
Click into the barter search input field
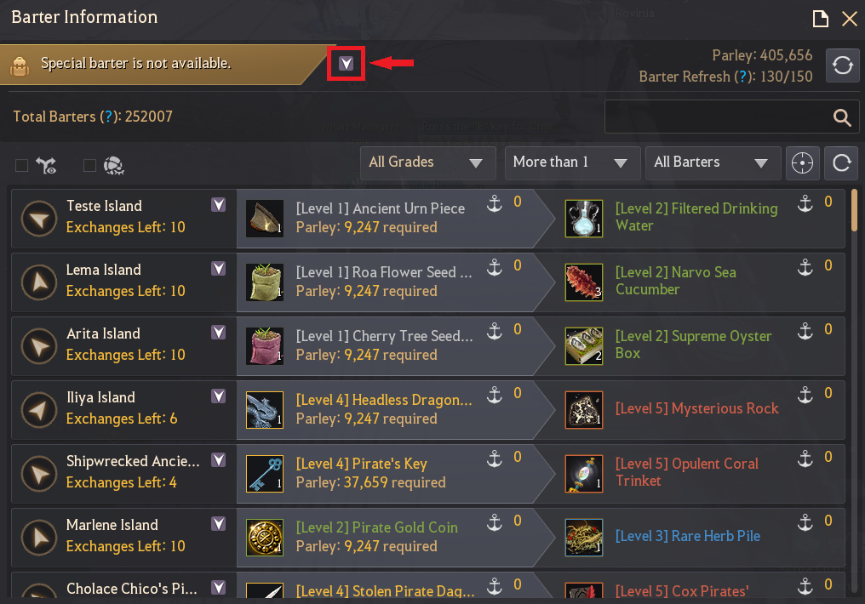pyautogui.click(x=717, y=117)
